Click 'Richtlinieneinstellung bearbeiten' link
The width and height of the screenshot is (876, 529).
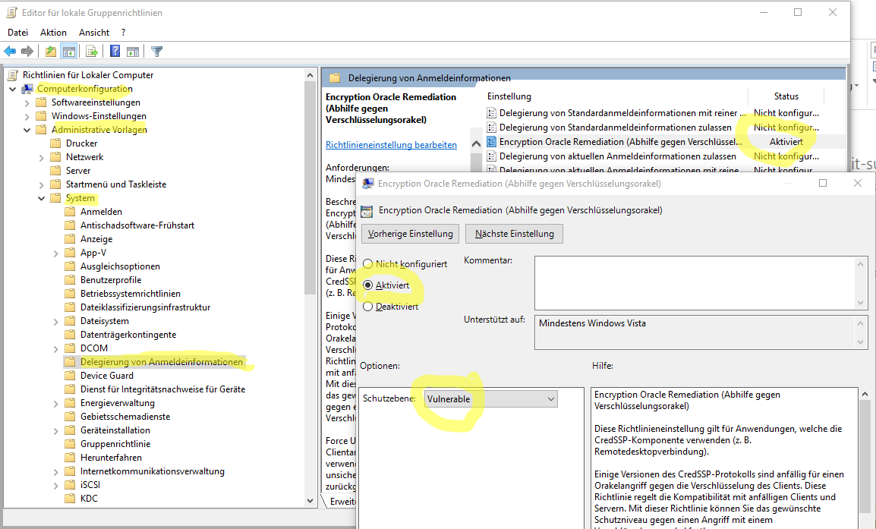click(391, 145)
